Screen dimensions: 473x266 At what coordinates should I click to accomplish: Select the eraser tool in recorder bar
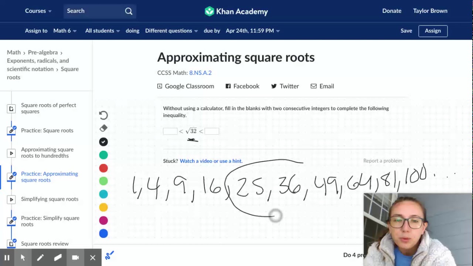[x=58, y=258]
